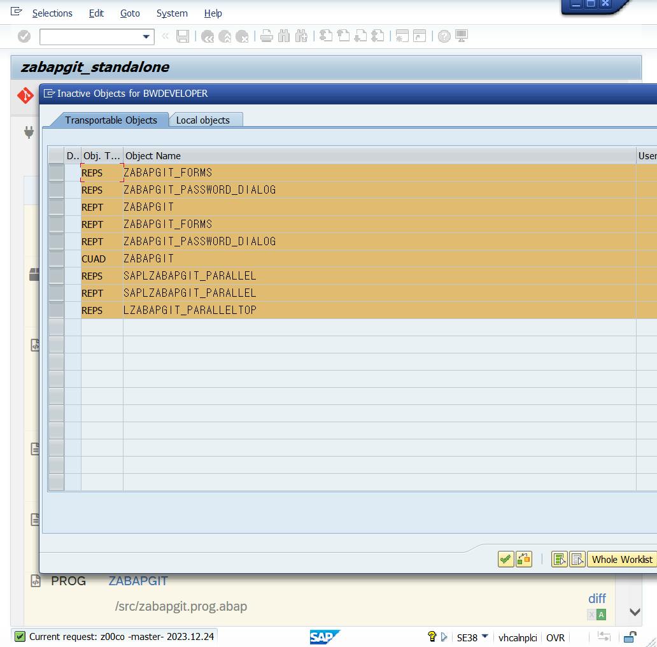
Task: Click the Enter checkmark icon in toolbar
Action: 24,36
